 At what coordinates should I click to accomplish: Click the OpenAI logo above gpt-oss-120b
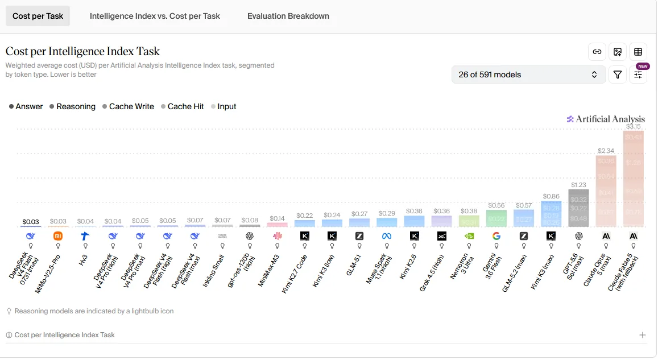[250, 236]
